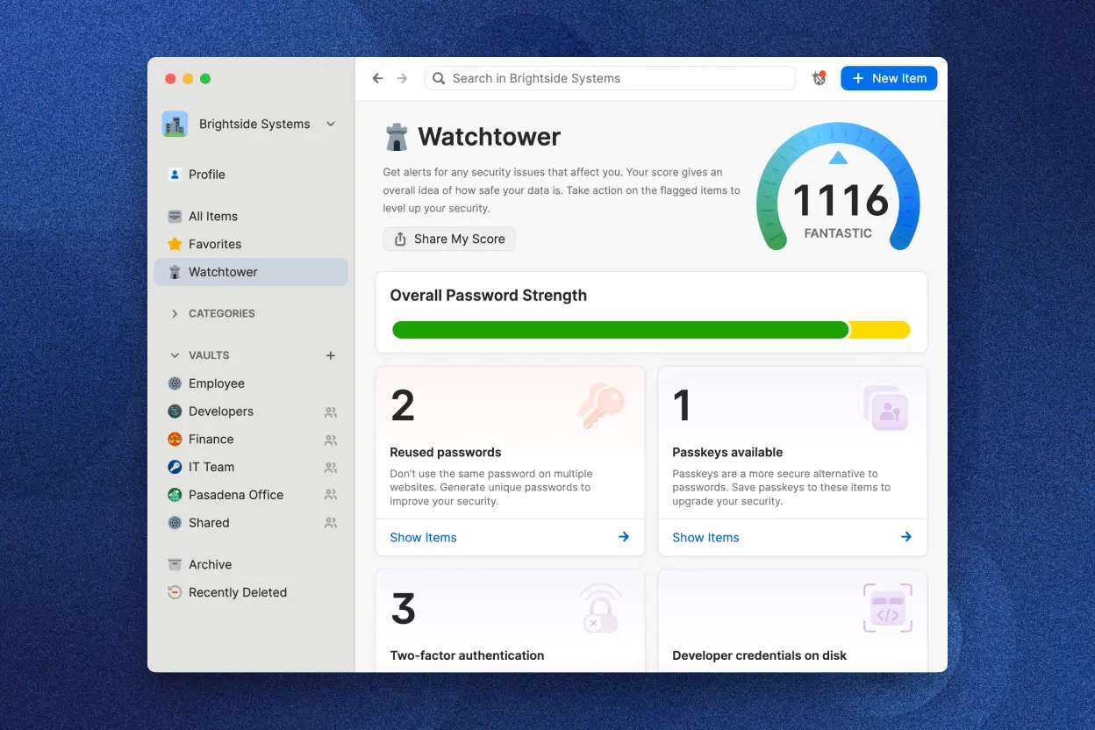Image resolution: width=1095 pixels, height=730 pixels.
Task: Collapse the Vaults section
Action: coord(175,355)
